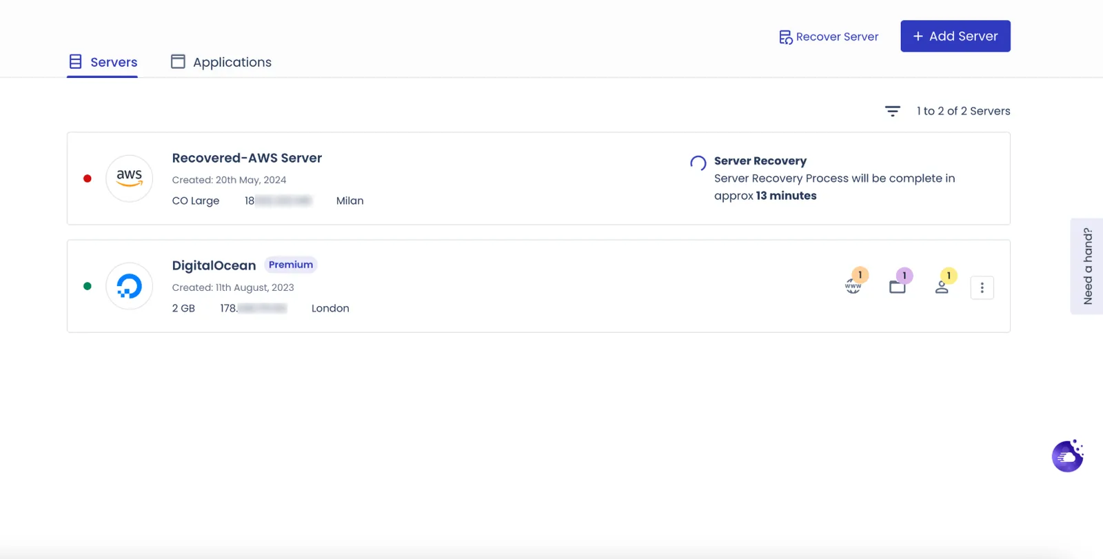
Task: Switch to the Applications tab
Action: pyautogui.click(x=221, y=62)
